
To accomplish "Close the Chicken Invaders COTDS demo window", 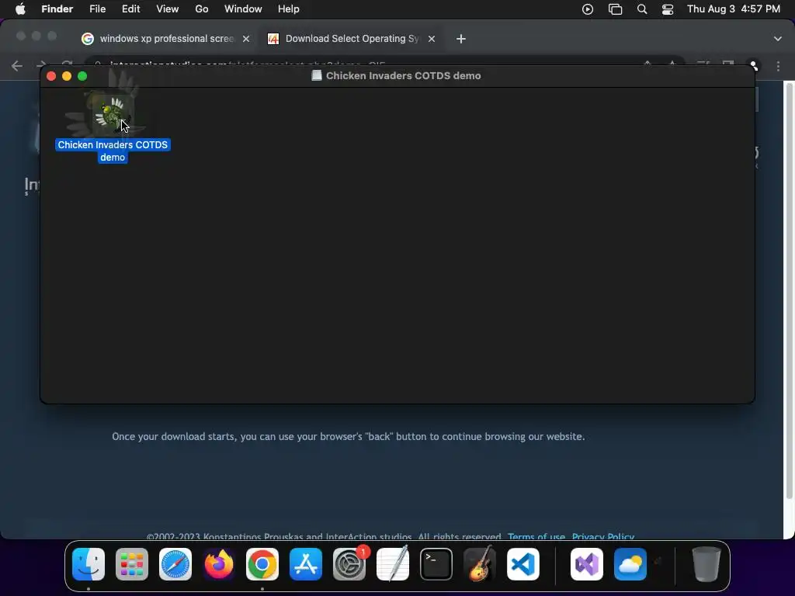I will click(x=51, y=76).
